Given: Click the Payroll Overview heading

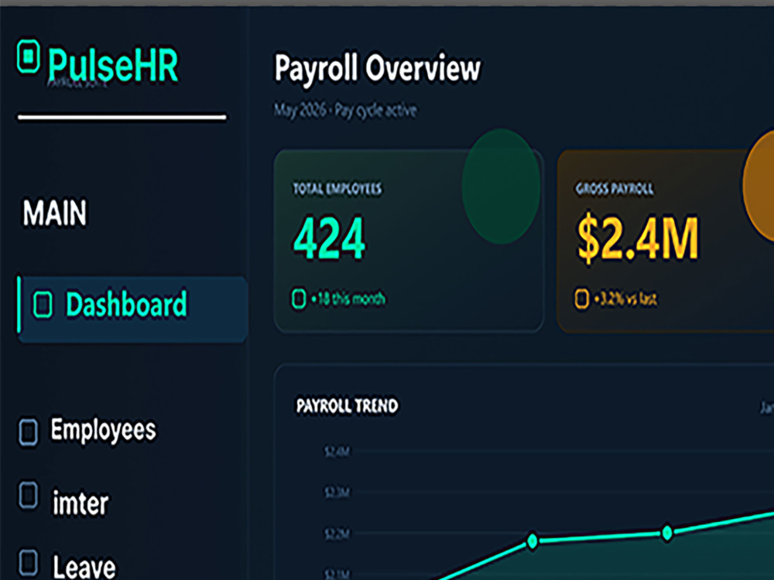Looking at the screenshot, I should 377,68.
